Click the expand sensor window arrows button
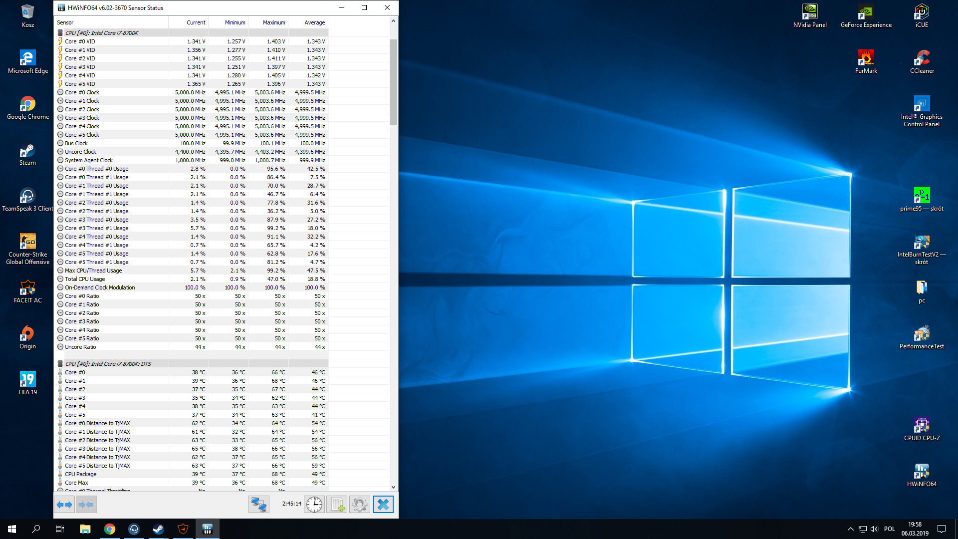The height and width of the screenshot is (539, 958). (x=64, y=505)
